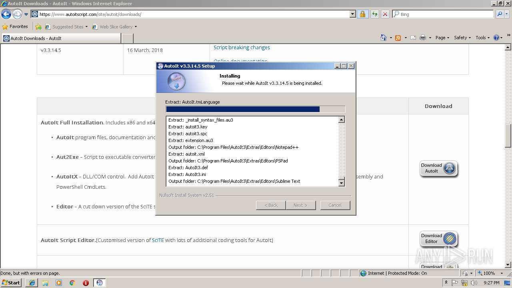Open the Print dropdown arrow
512x288 pixels.
click(430, 38)
